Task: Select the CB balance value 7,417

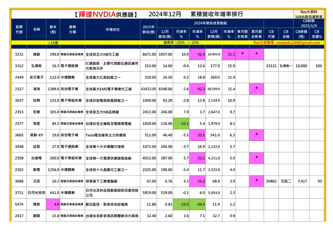Action: (302, 181)
